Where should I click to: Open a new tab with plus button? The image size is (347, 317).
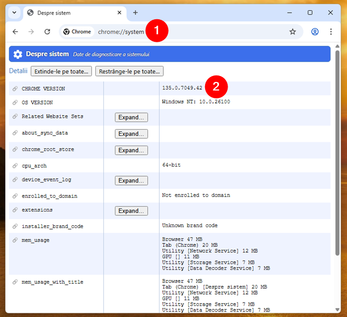tap(135, 13)
